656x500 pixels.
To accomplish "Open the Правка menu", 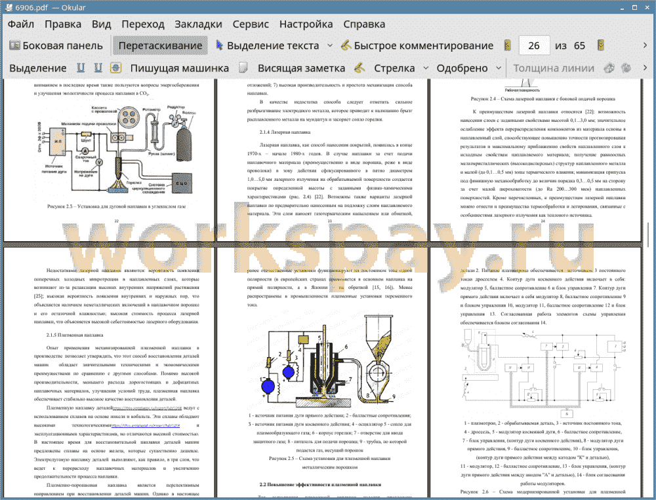I will pos(63,24).
